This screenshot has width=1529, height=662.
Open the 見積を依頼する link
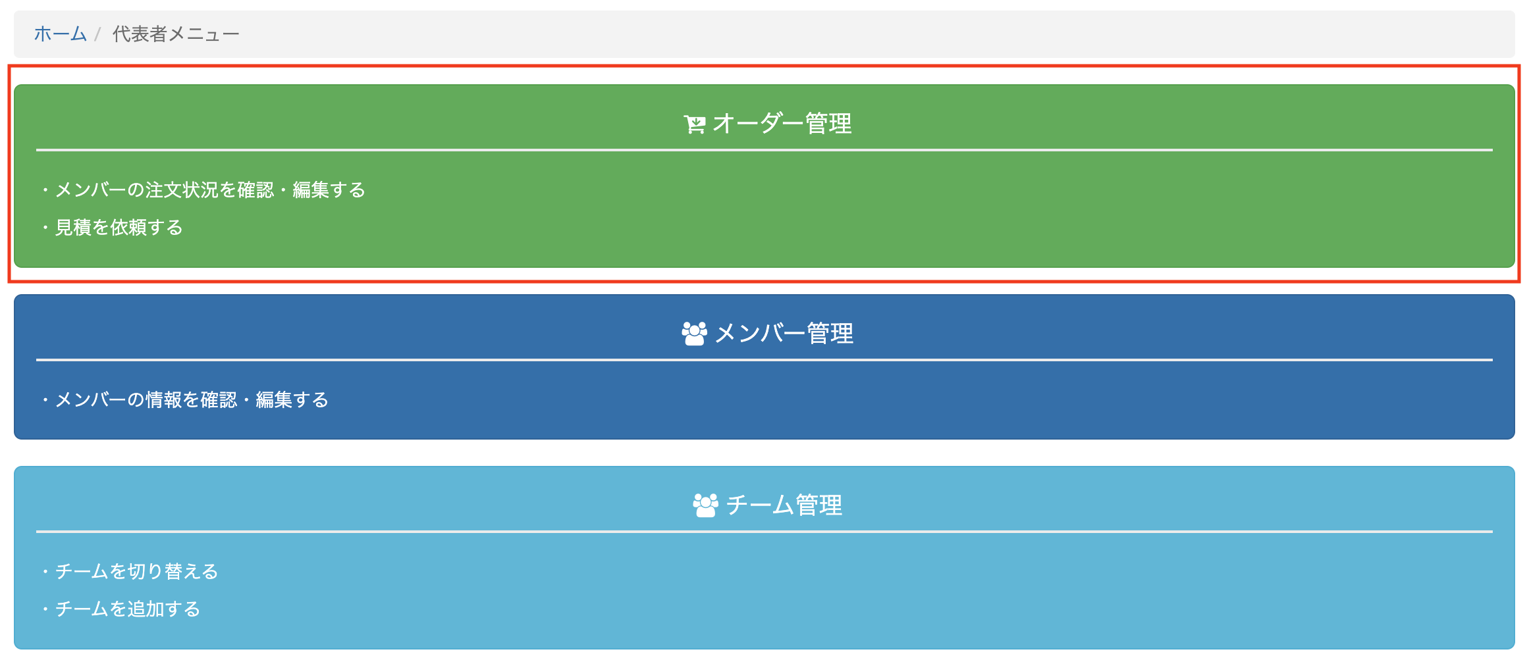tap(119, 228)
